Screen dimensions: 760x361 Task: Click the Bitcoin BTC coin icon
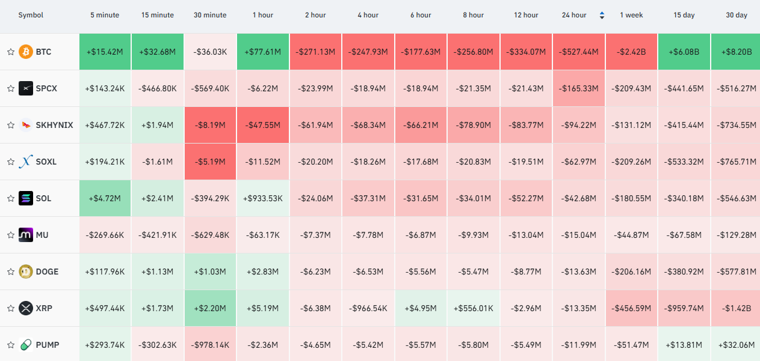26,52
